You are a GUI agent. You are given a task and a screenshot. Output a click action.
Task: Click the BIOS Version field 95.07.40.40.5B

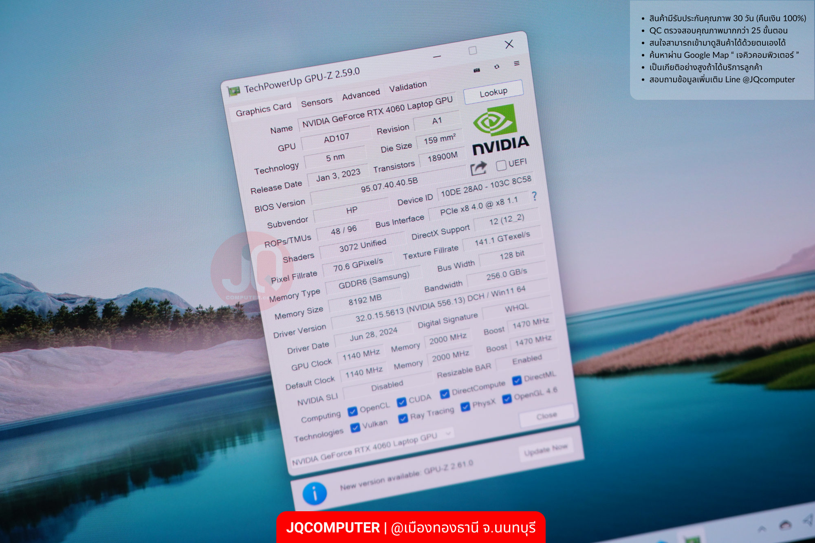pyautogui.click(x=389, y=185)
